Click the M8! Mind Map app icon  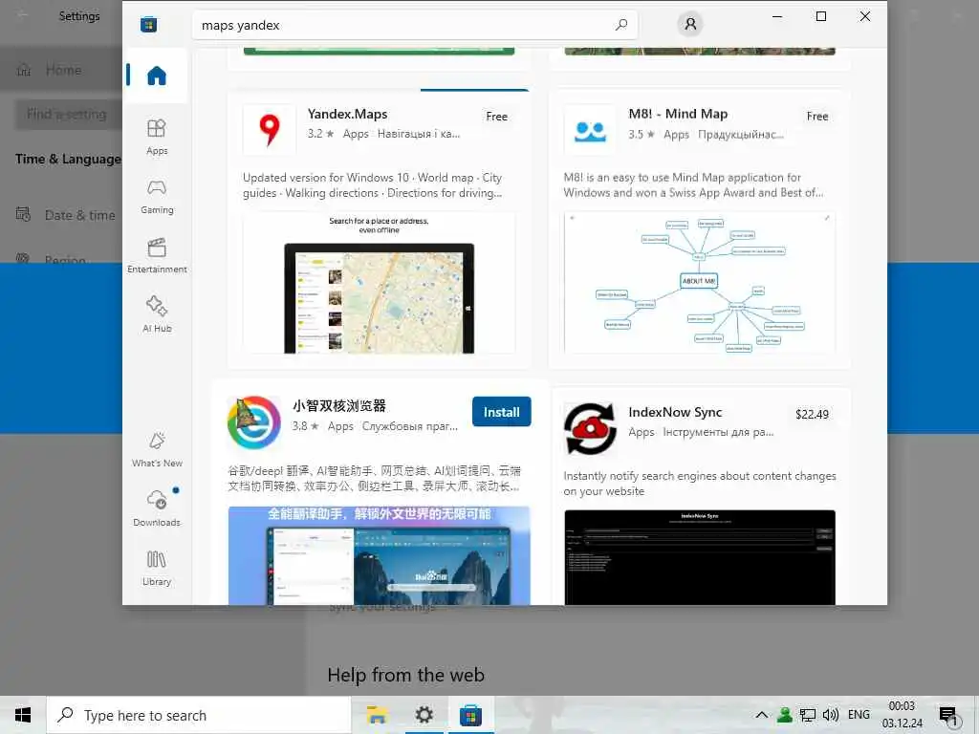(x=590, y=129)
